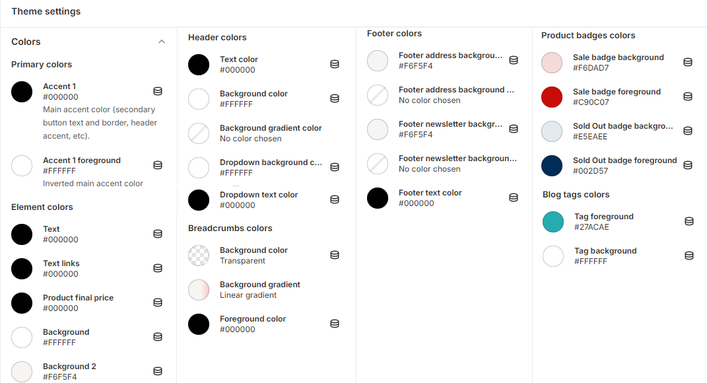This screenshot has height=383, width=707.
Task: Click the Footer address background gradient empty swatch
Action: (378, 95)
